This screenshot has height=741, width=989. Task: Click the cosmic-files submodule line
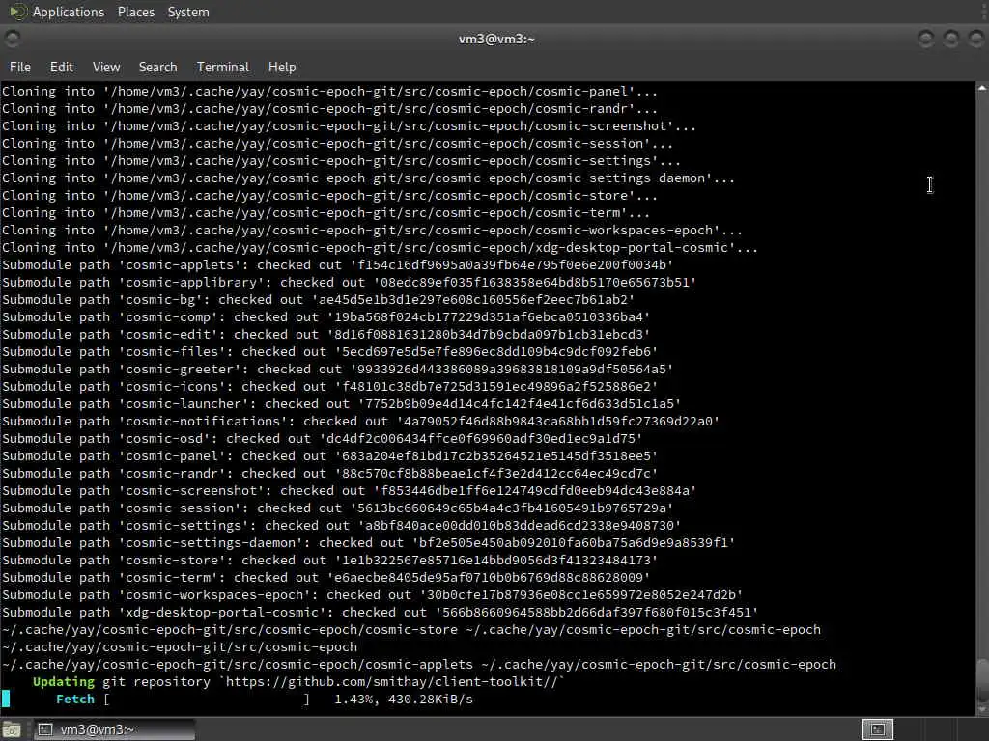coord(330,351)
